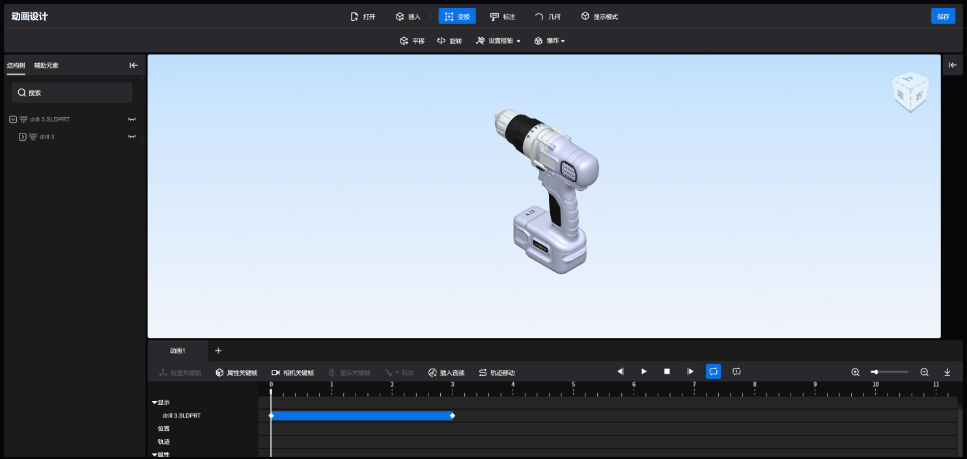Select drill 3.SLDPRT in structure tree
This screenshot has height=459, width=967.
[x=50, y=119]
